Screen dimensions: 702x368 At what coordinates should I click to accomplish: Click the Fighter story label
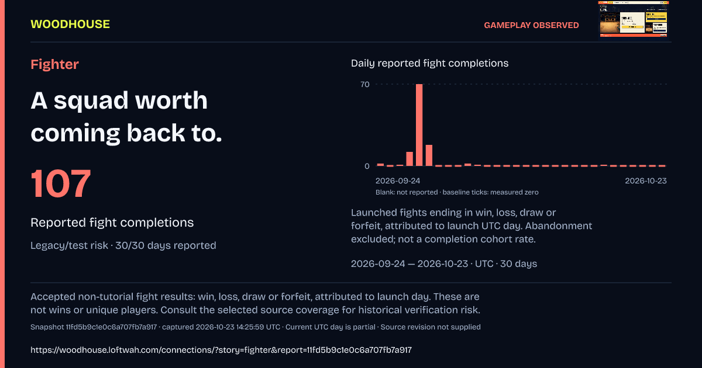coord(54,64)
